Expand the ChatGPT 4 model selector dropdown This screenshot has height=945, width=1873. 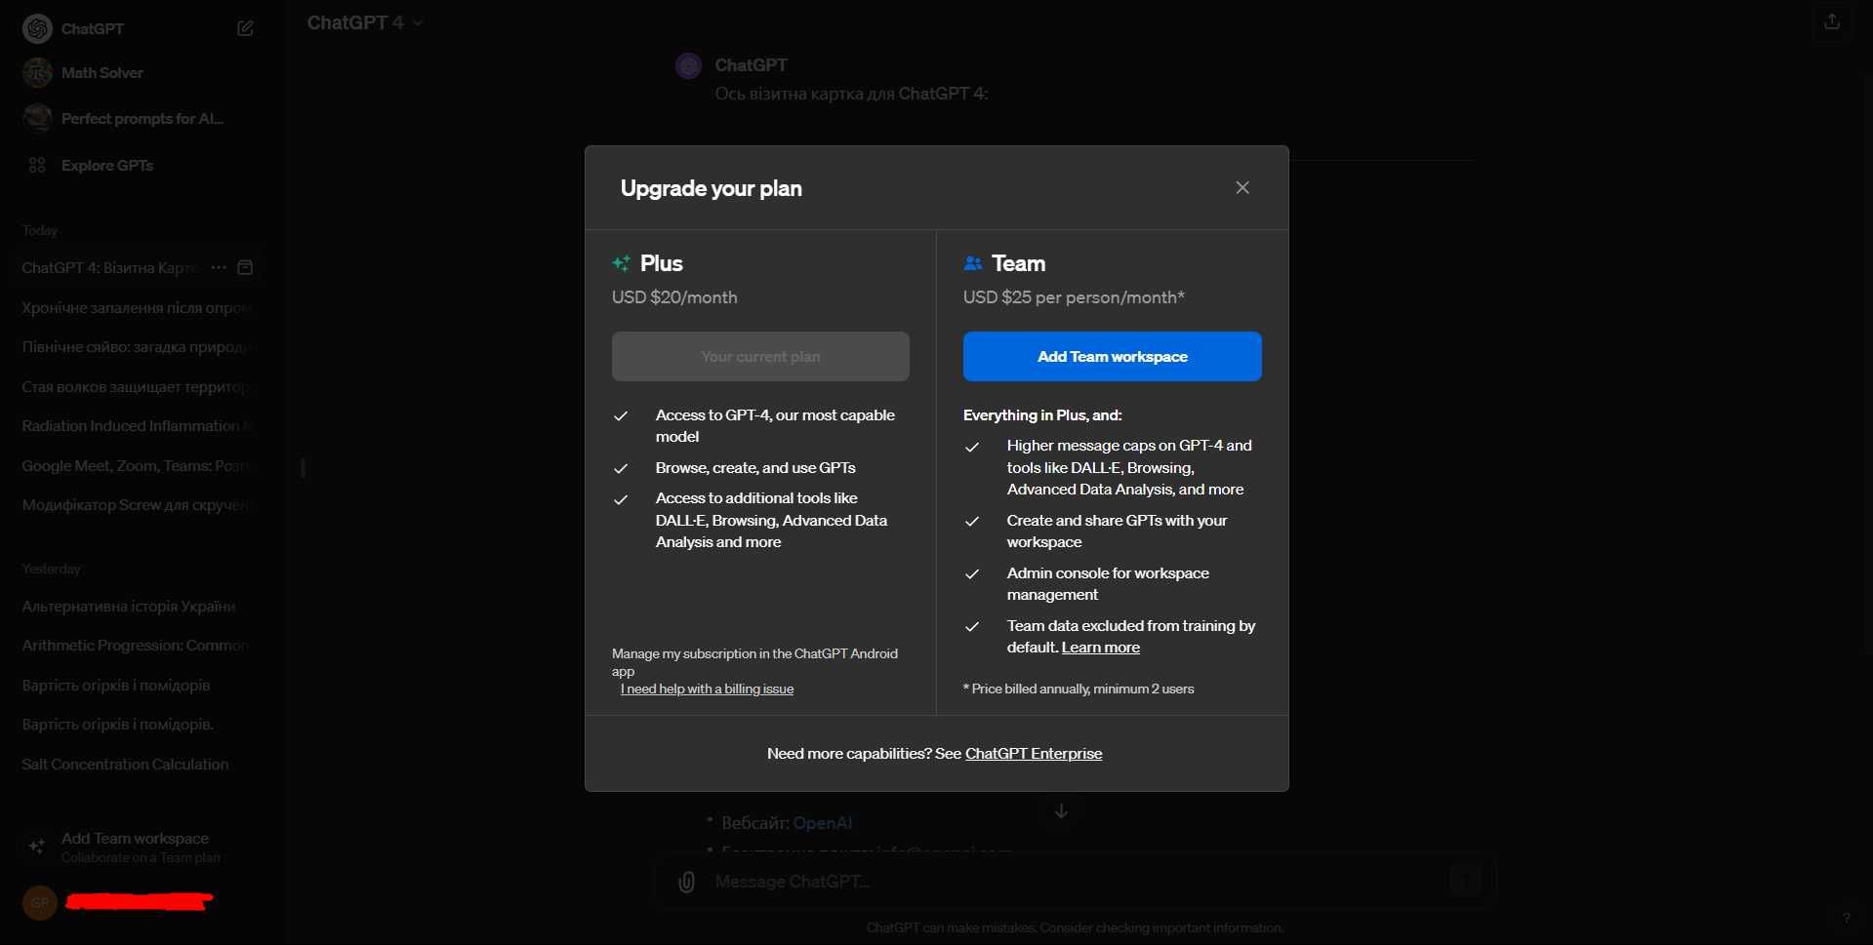[365, 22]
